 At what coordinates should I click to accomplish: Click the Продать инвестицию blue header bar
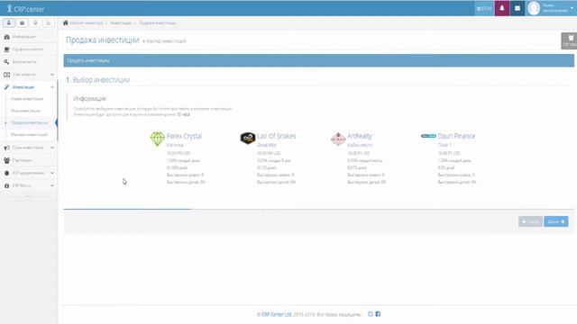318,60
